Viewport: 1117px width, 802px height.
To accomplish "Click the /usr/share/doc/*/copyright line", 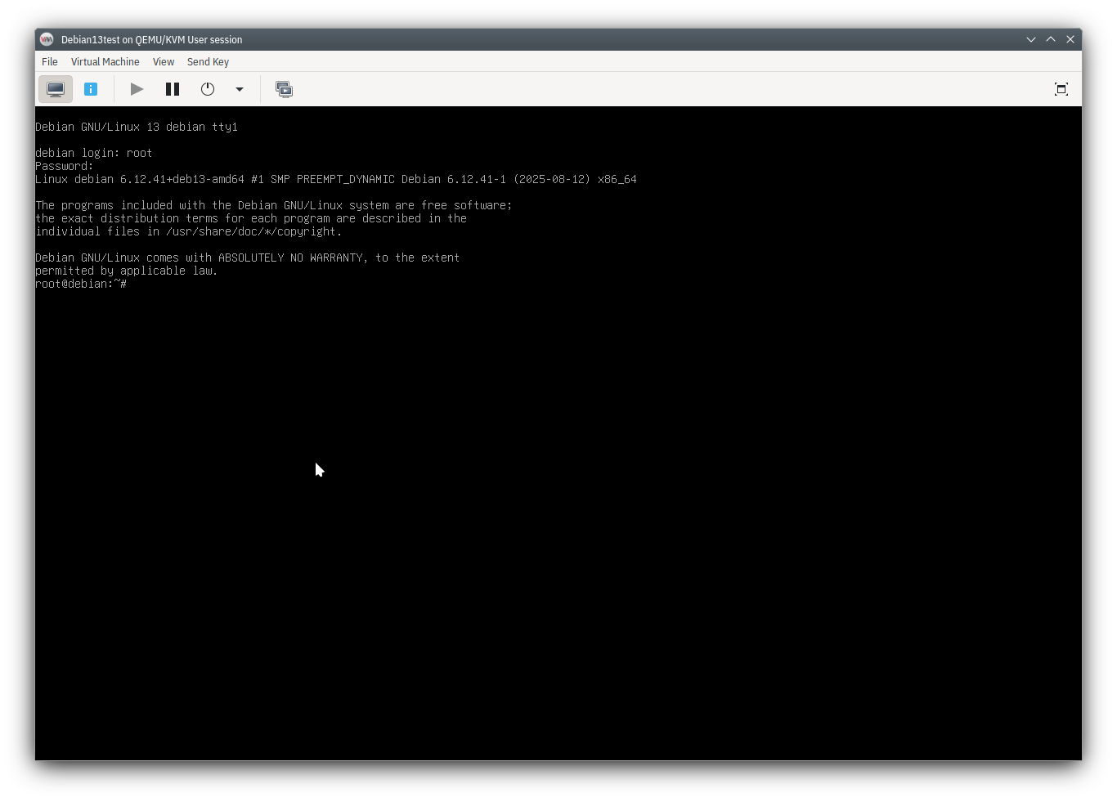I will tap(189, 231).
